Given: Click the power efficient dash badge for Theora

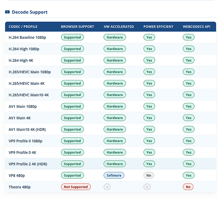Looking at the screenshot, I should coord(147,187).
